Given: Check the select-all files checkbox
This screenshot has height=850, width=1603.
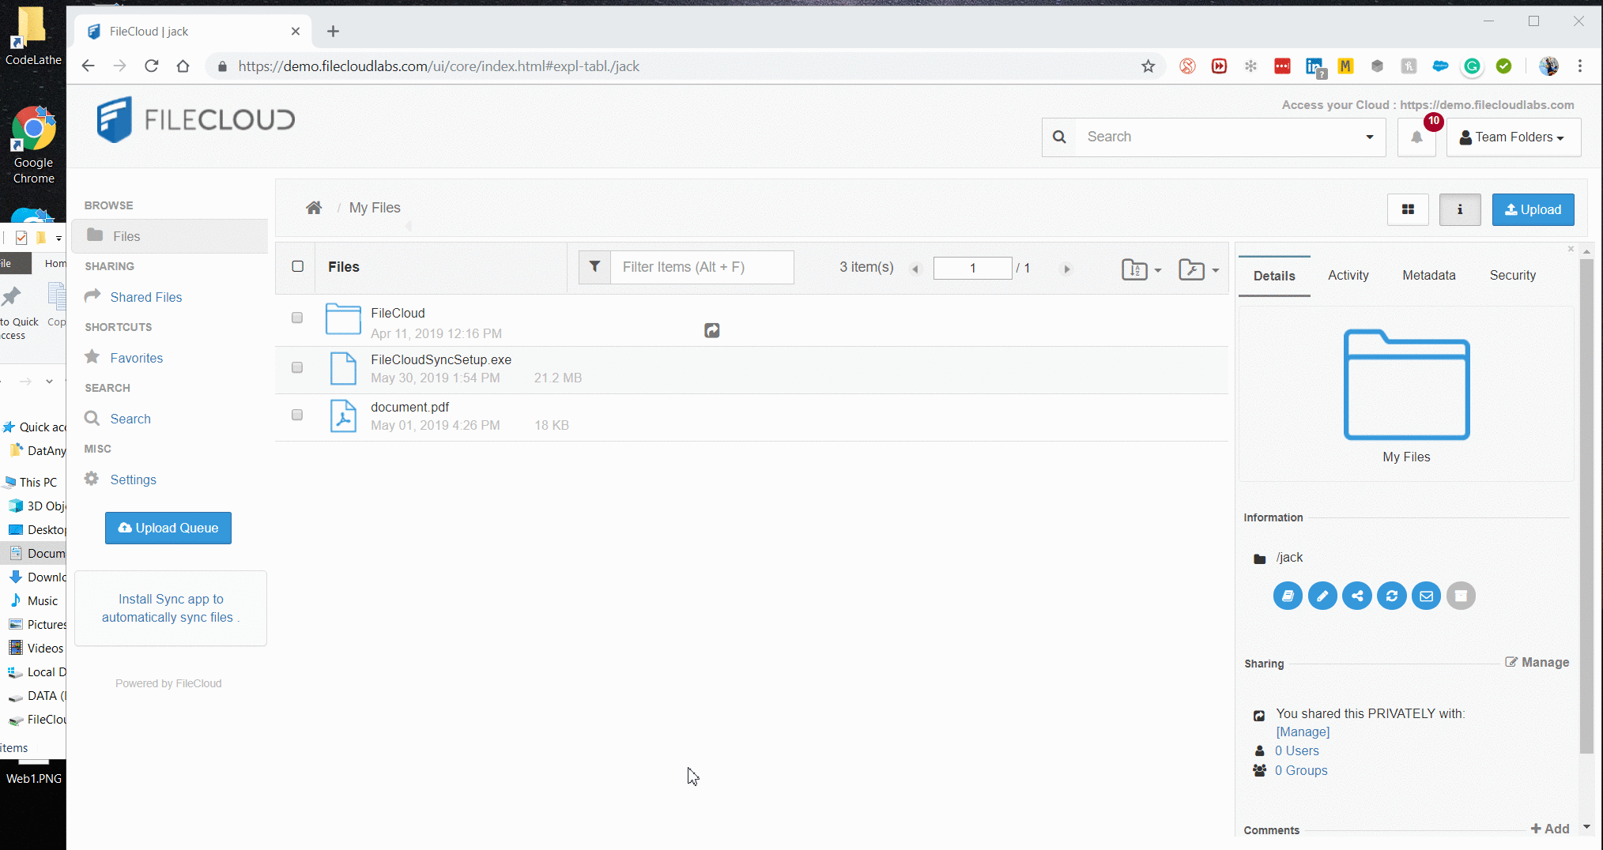Looking at the screenshot, I should click(x=296, y=267).
